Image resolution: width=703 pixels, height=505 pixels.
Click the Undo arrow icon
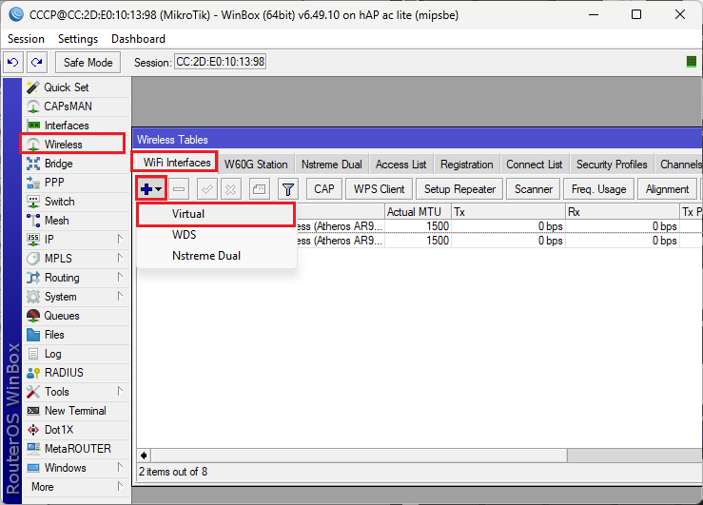coord(13,62)
